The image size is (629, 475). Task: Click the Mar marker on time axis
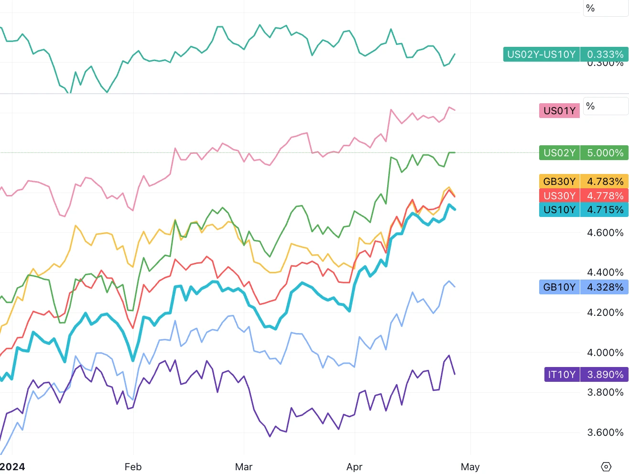pyautogui.click(x=244, y=467)
